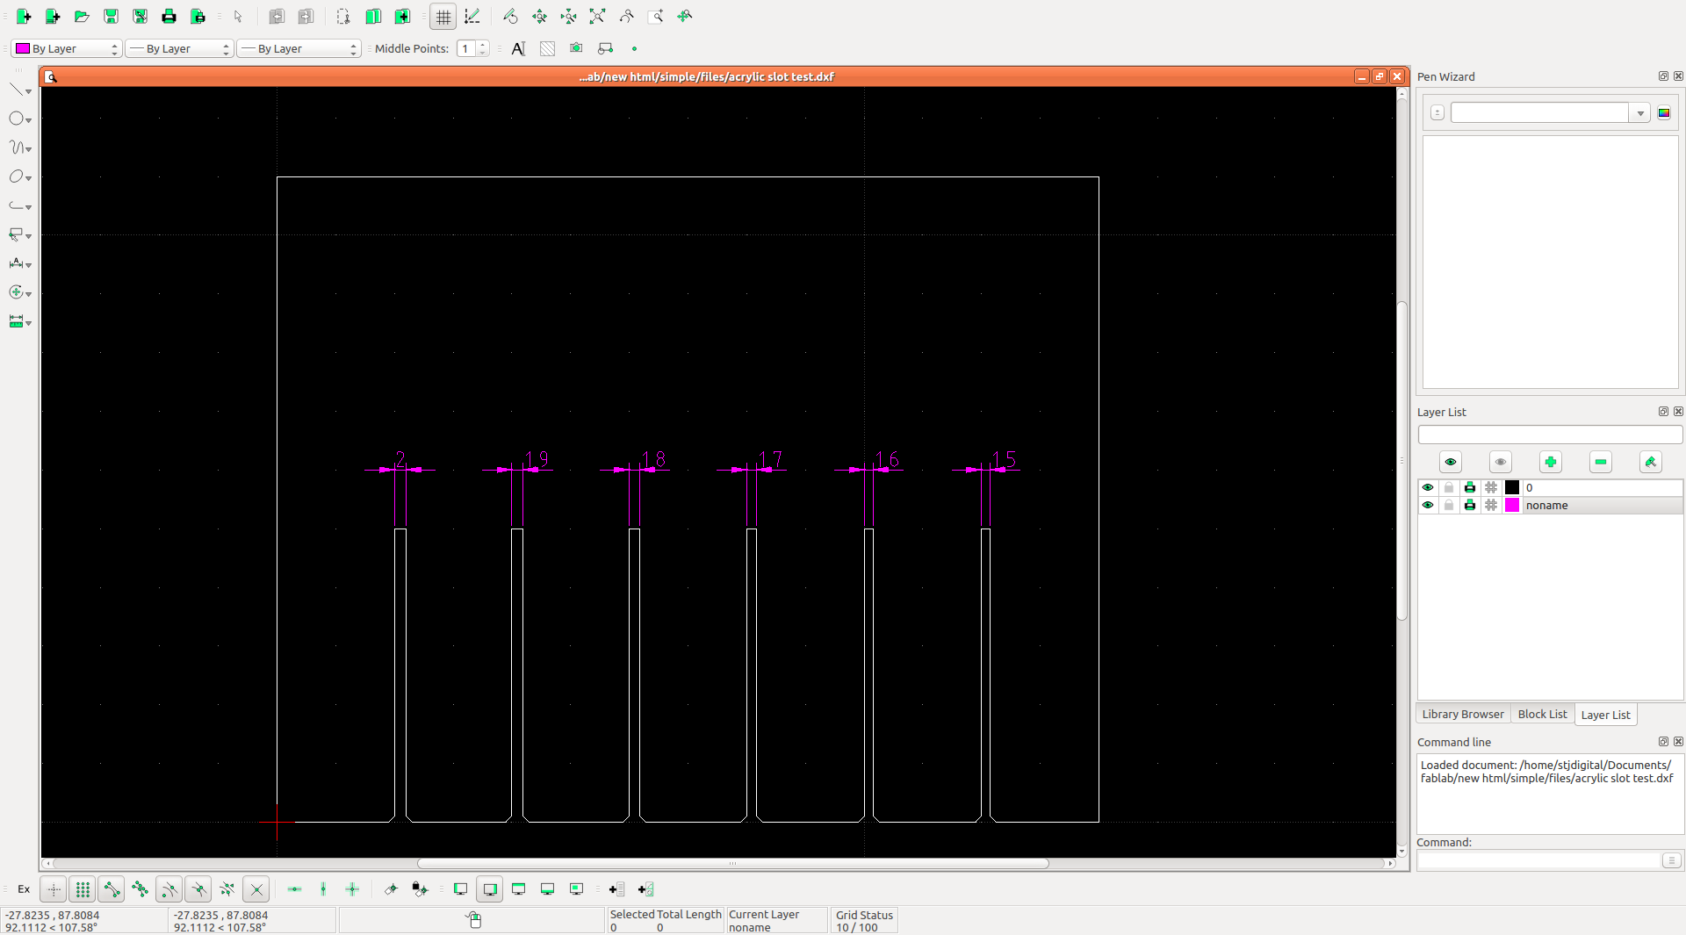Toggle snap on grid
1686x935 pixels.
click(x=83, y=889)
